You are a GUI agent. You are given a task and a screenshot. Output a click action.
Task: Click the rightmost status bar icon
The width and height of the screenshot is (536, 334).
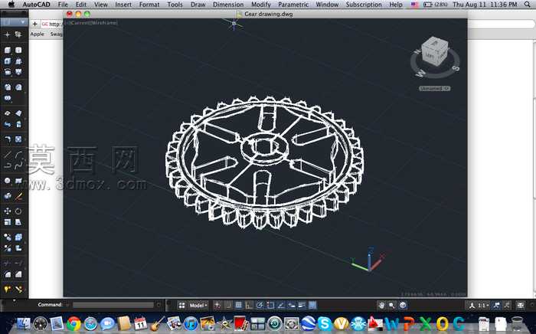pos(520,306)
